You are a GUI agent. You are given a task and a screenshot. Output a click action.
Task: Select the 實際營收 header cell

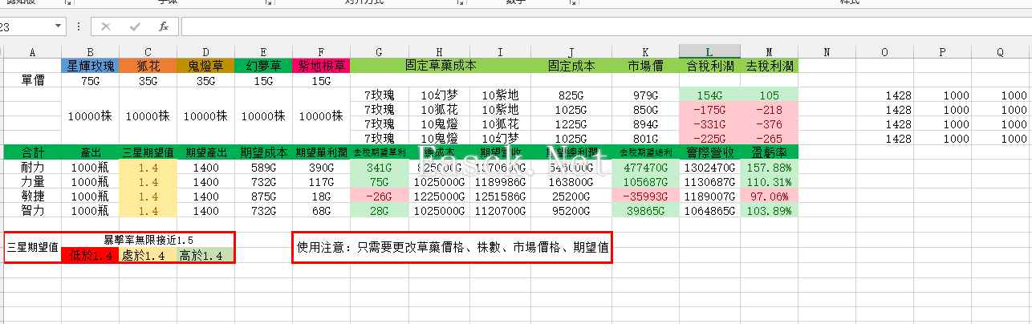(x=709, y=152)
